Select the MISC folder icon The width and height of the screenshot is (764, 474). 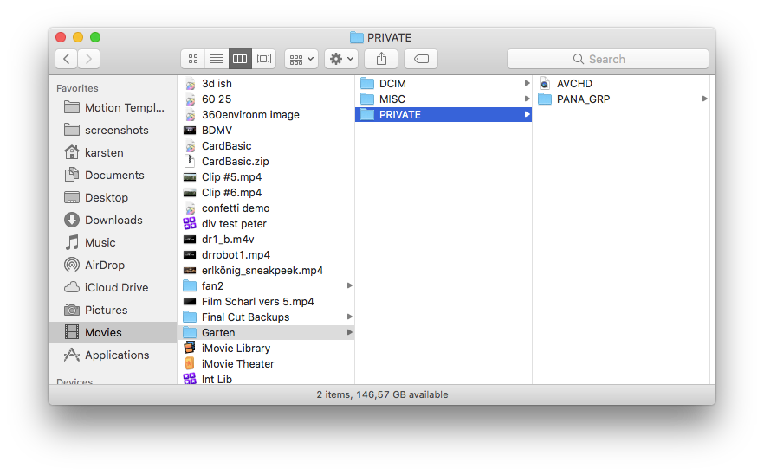pyautogui.click(x=367, y=99)
